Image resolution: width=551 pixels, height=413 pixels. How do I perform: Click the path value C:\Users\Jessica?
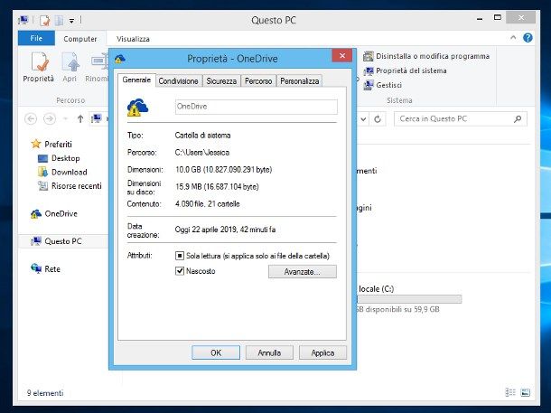202,153
